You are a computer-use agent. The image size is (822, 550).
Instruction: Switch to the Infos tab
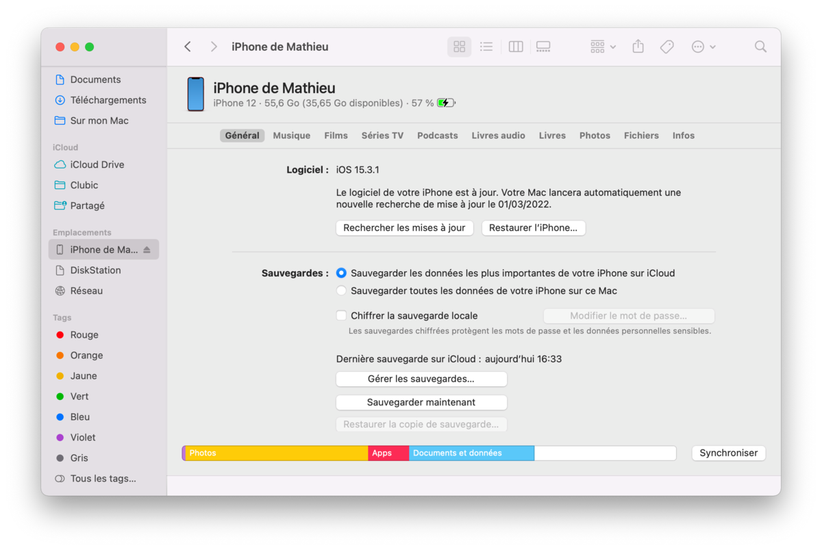click(x=684, y=136)
